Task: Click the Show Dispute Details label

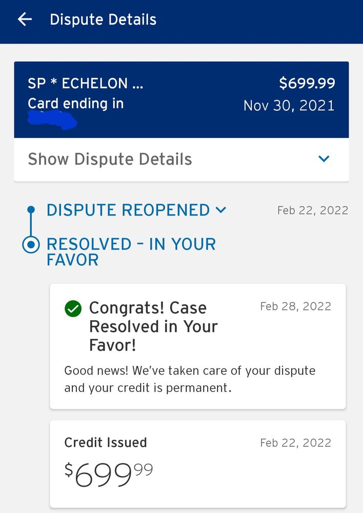Action: click(x=110, y=159)
